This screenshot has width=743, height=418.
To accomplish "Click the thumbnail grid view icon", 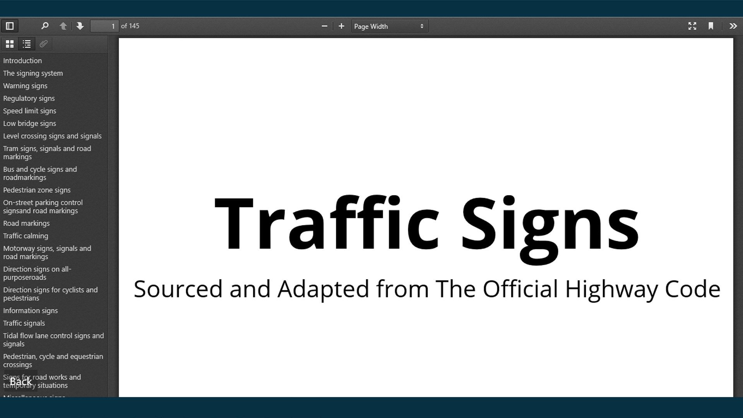I will pos(10,44).
